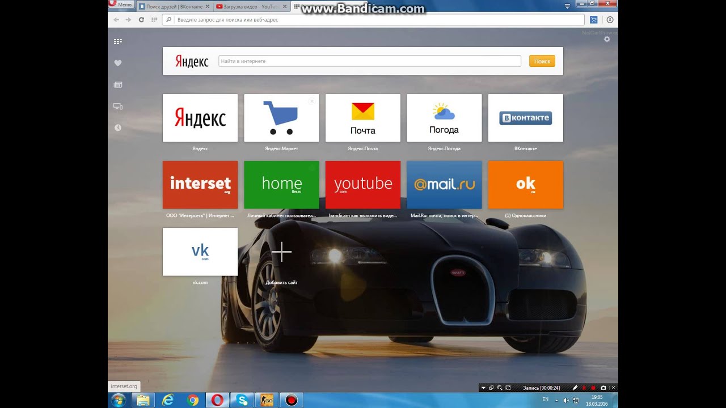Open the tab list menu icon
Screen dimensions: 726x408
coord(567,6)
